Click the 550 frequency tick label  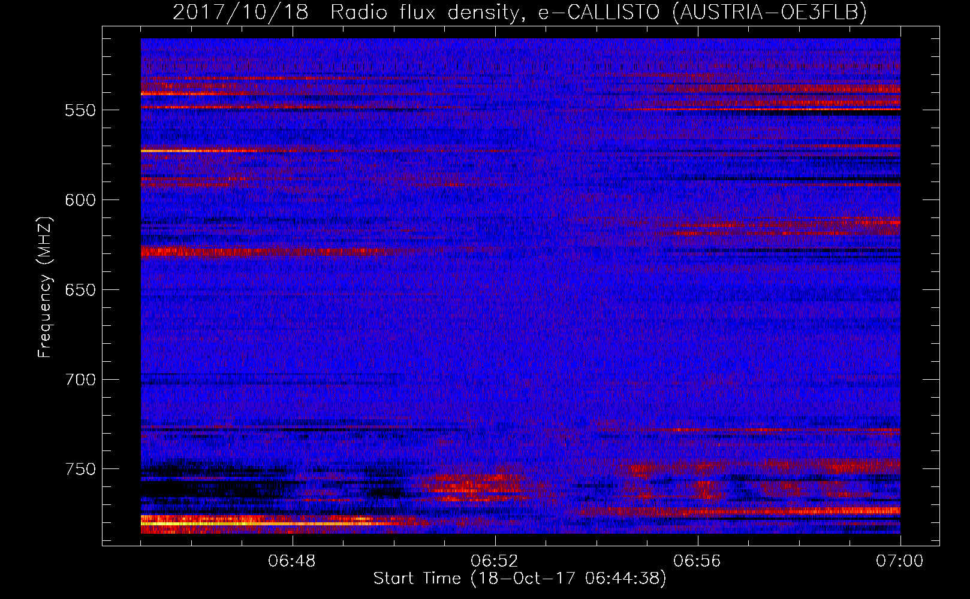click(80, 110)
